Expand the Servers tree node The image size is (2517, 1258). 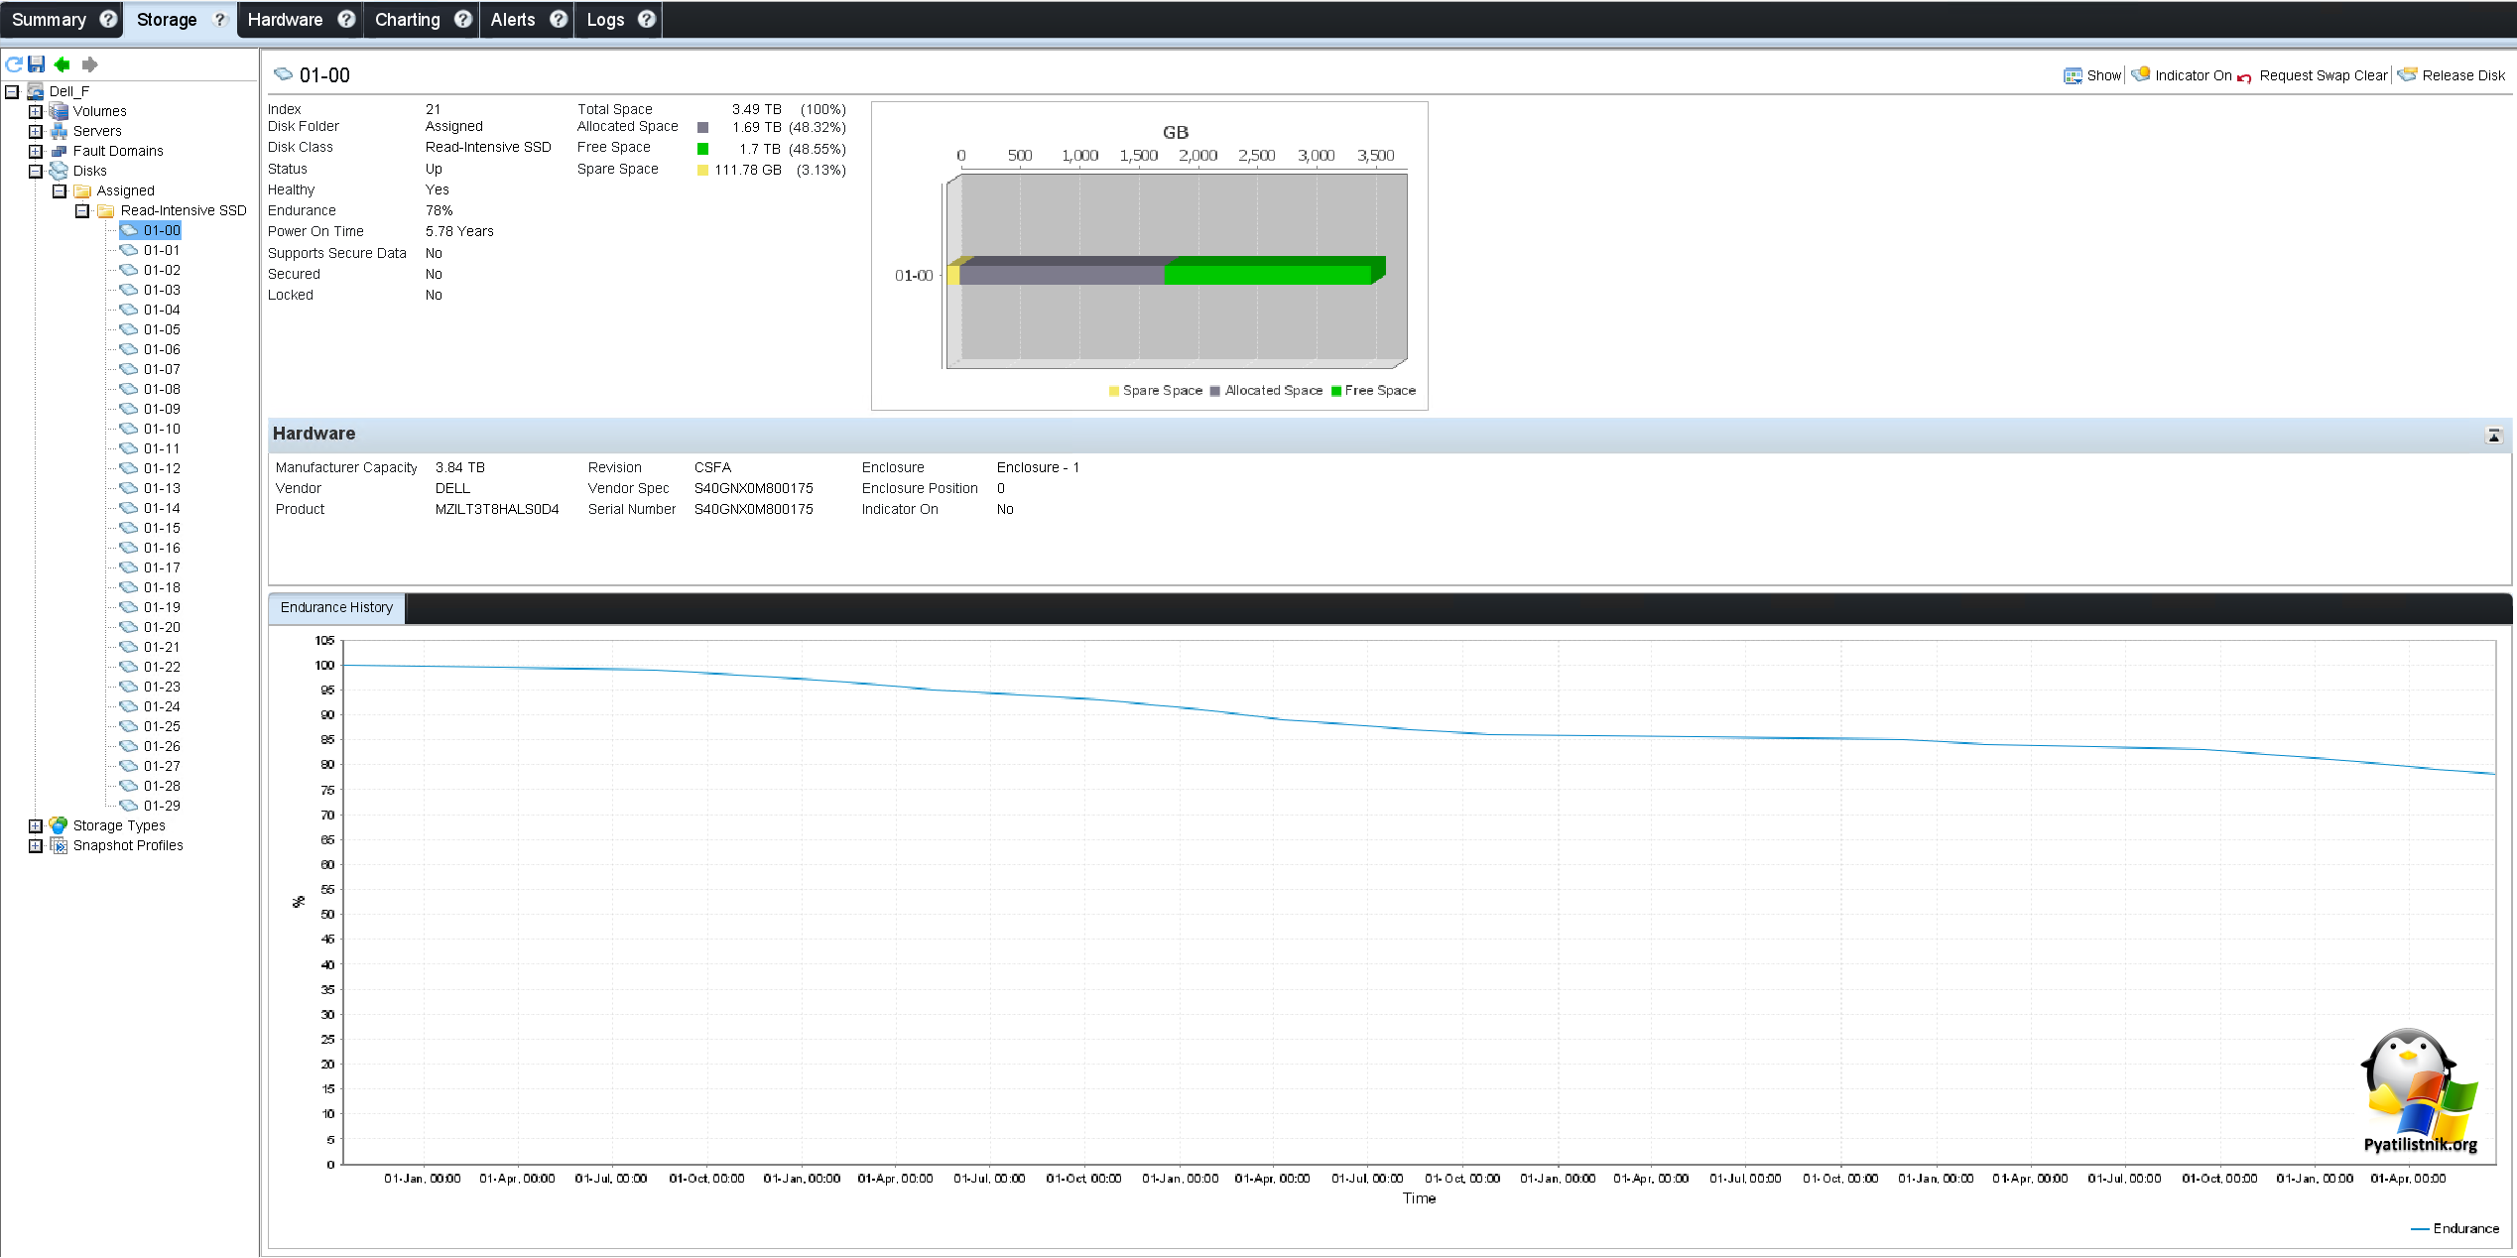click(x=36, y=131)
